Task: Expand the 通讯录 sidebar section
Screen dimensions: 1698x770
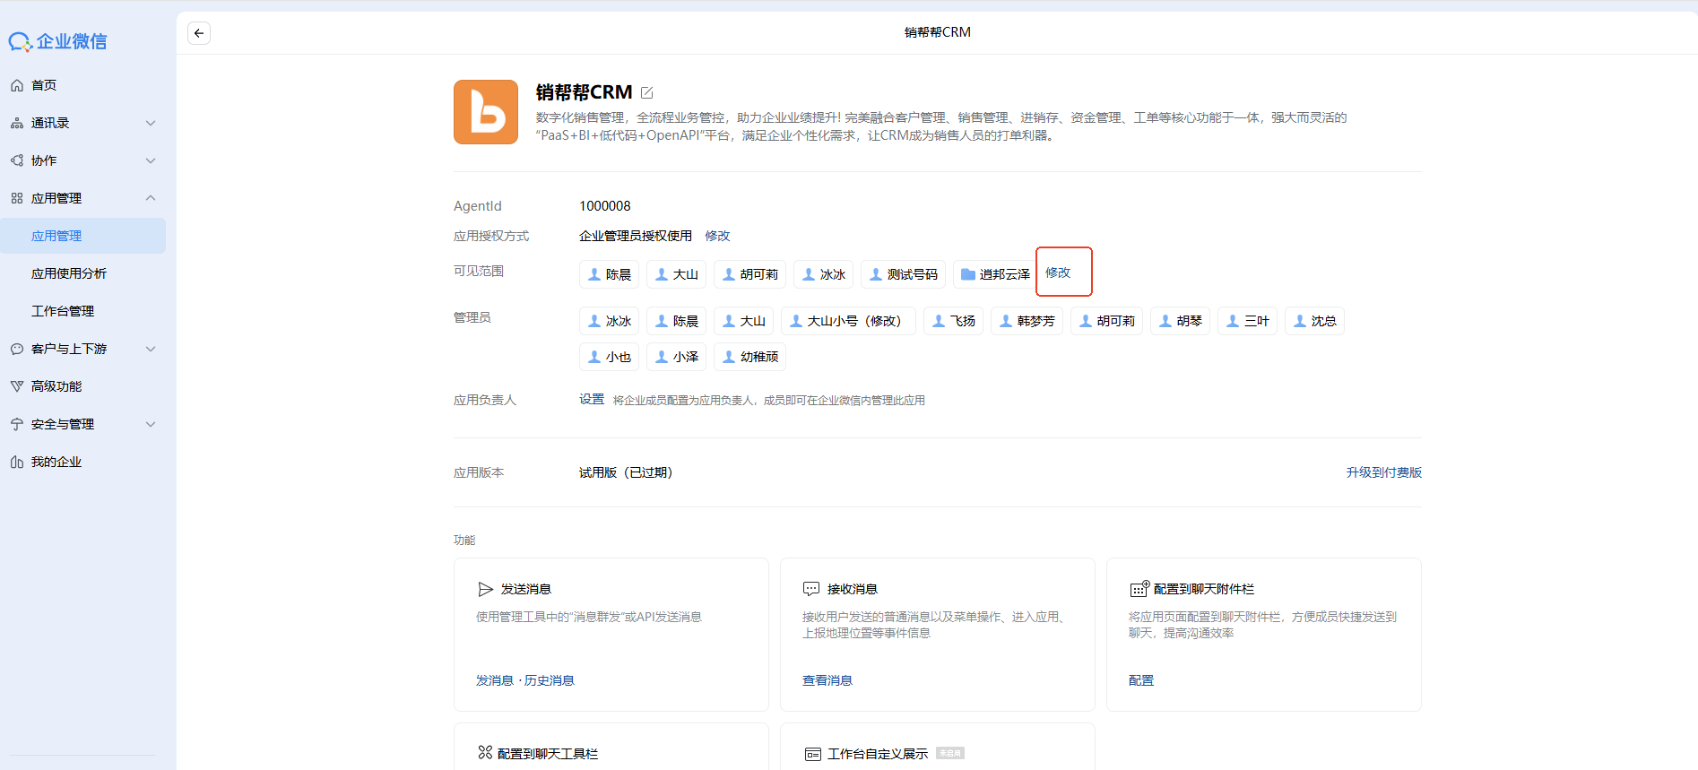Action: click(x=151, y=123)
